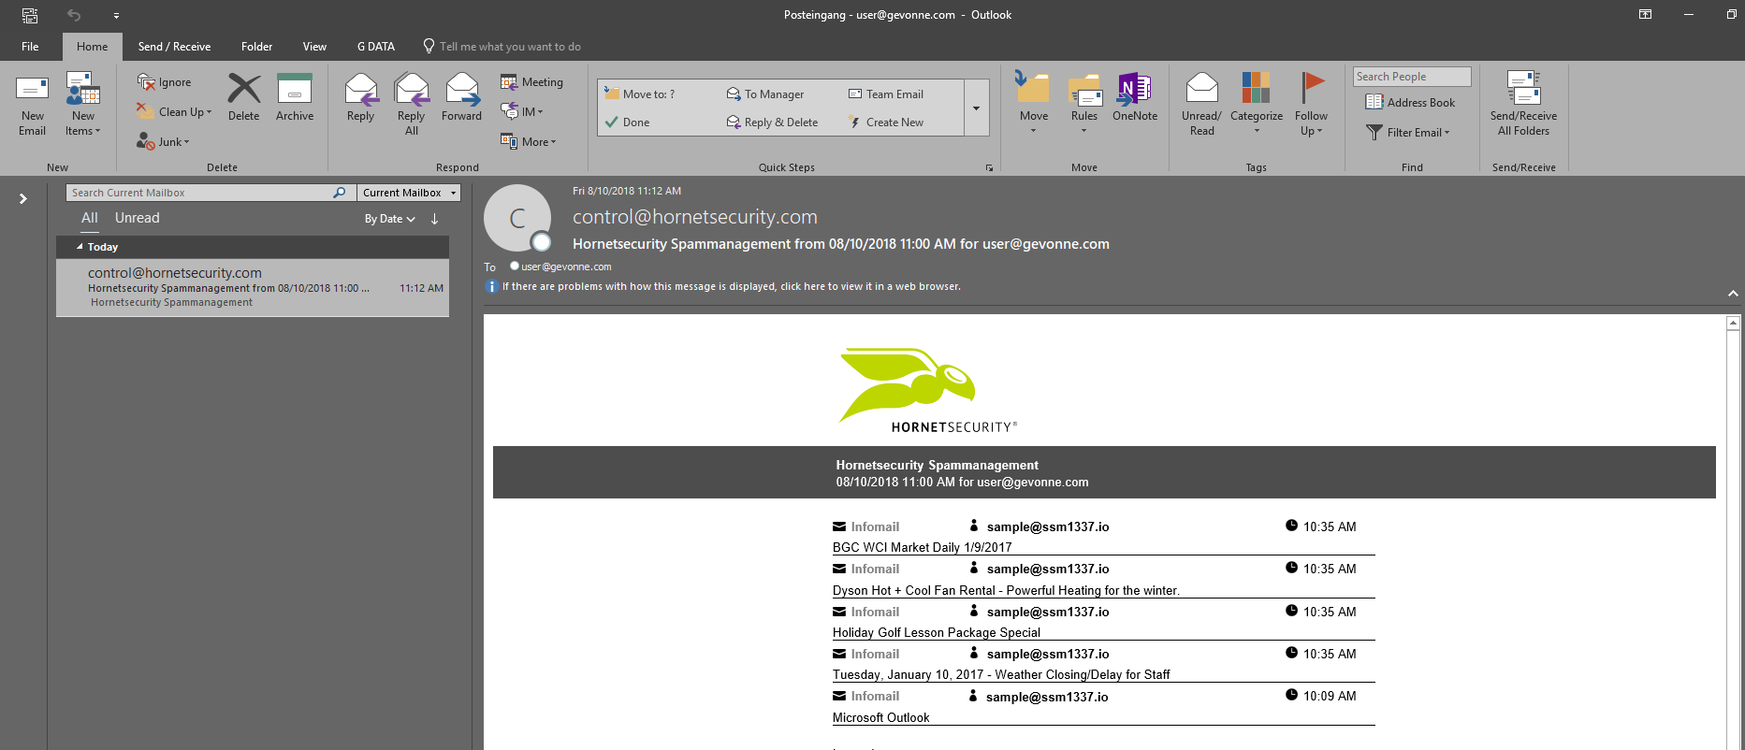Open the Send / Receive ribbon tab

click(174, 47)
